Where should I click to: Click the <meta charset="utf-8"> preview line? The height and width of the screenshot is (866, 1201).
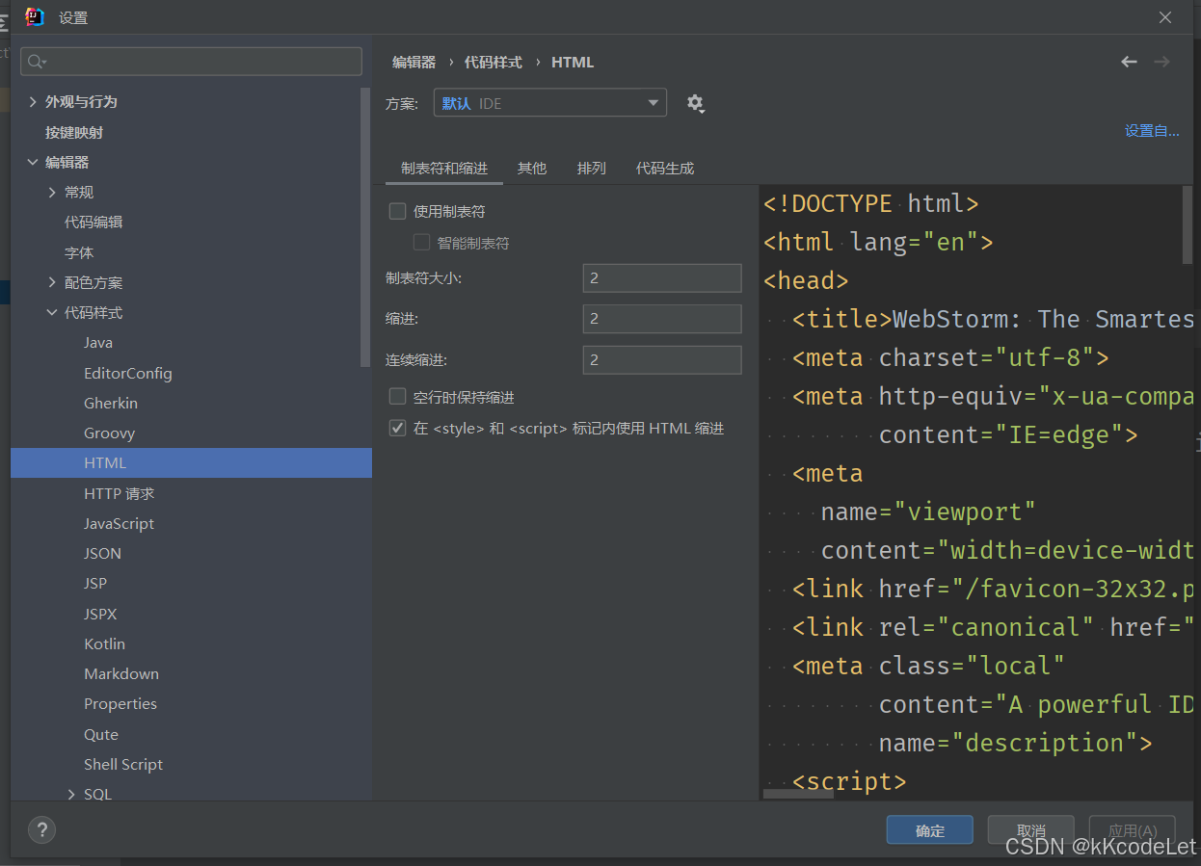tap(950, 357)
